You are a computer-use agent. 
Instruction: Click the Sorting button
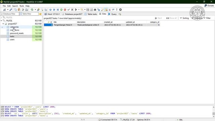184,18
